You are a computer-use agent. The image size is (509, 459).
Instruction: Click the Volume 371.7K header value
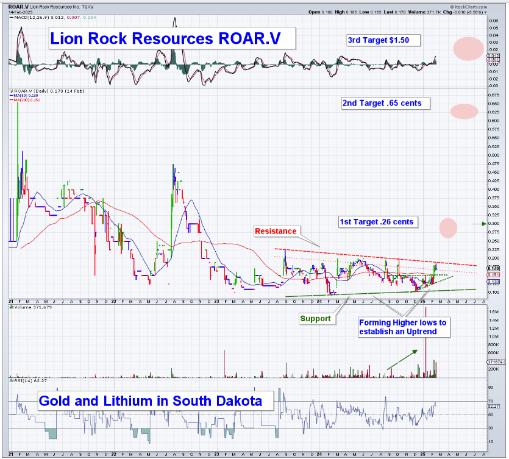point(424,12)
